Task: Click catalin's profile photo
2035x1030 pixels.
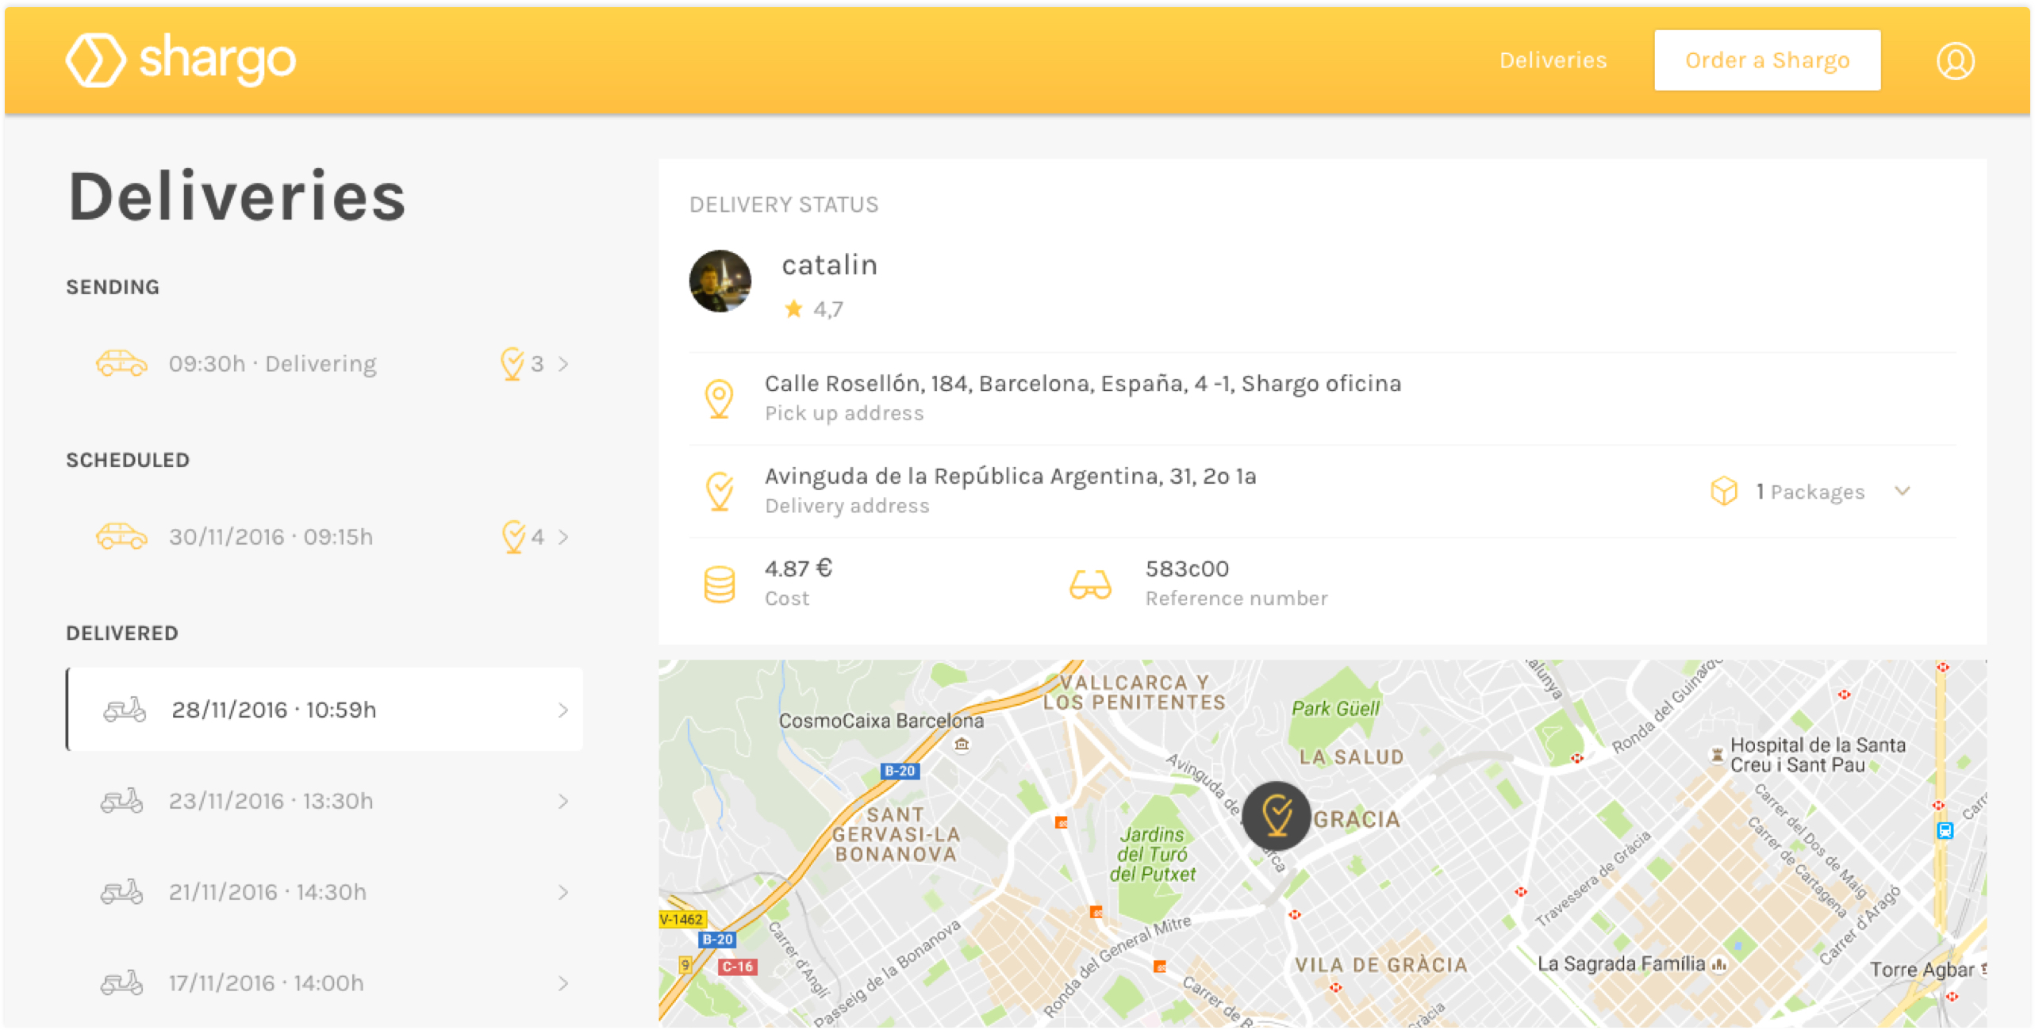Action: point(719,281)
